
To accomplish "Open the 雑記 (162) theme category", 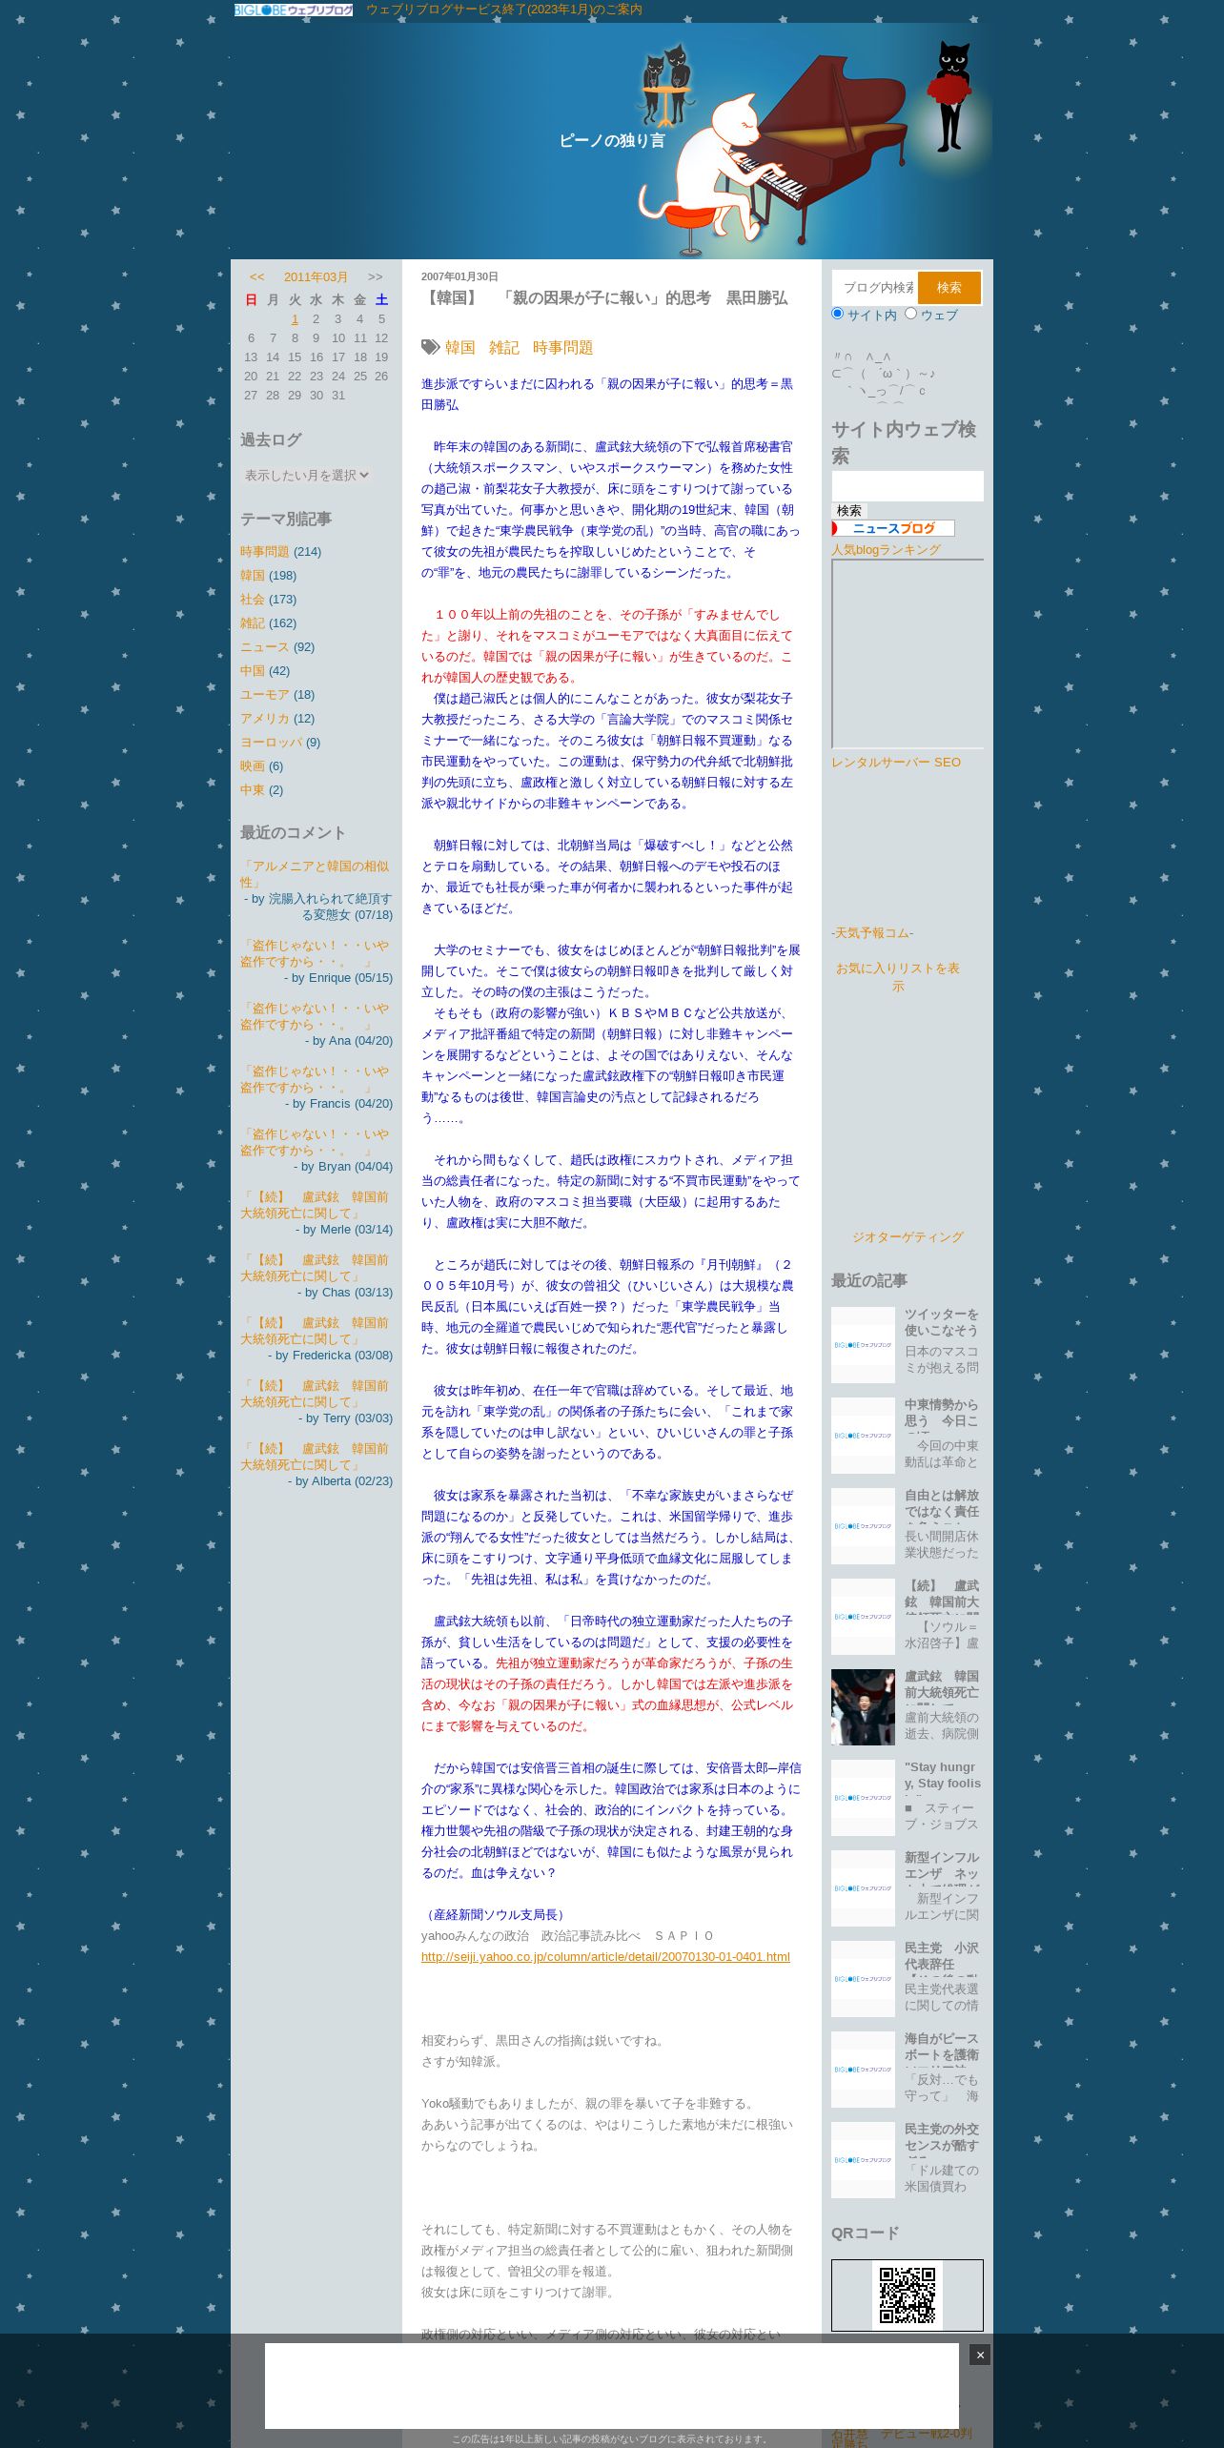I will coord(253,623).
